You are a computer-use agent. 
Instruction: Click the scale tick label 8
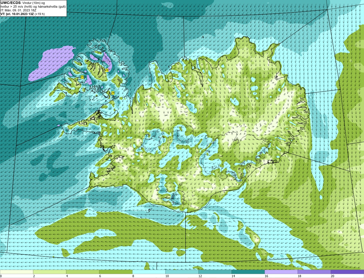[x=133, y=276]
